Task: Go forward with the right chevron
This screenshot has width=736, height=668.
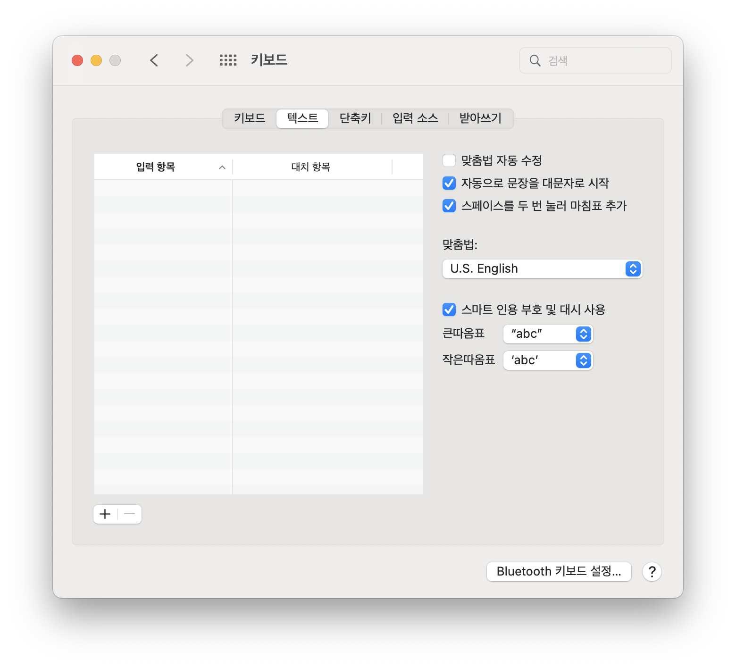Action: (x=189, y=60)
